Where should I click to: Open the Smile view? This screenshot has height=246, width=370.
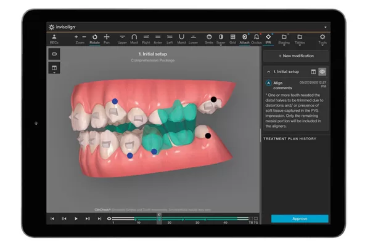click(209, 39)
